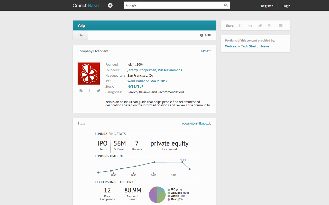
Task: Share via email envelope icon
Action: 280,25
